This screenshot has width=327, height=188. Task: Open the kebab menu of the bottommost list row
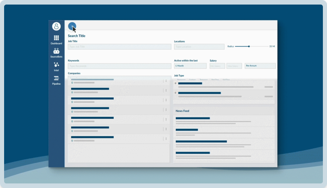tap(166, 139)
